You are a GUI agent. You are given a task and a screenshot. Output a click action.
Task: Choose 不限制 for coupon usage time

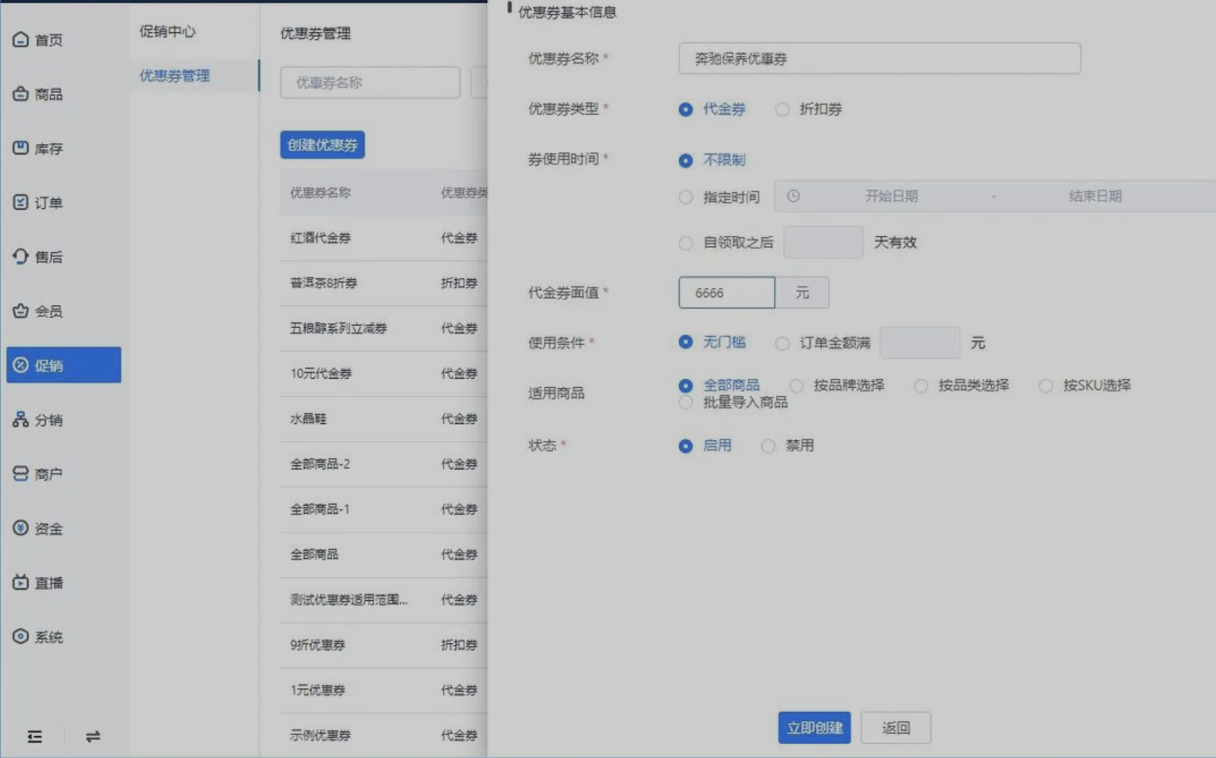pos(685,160)
